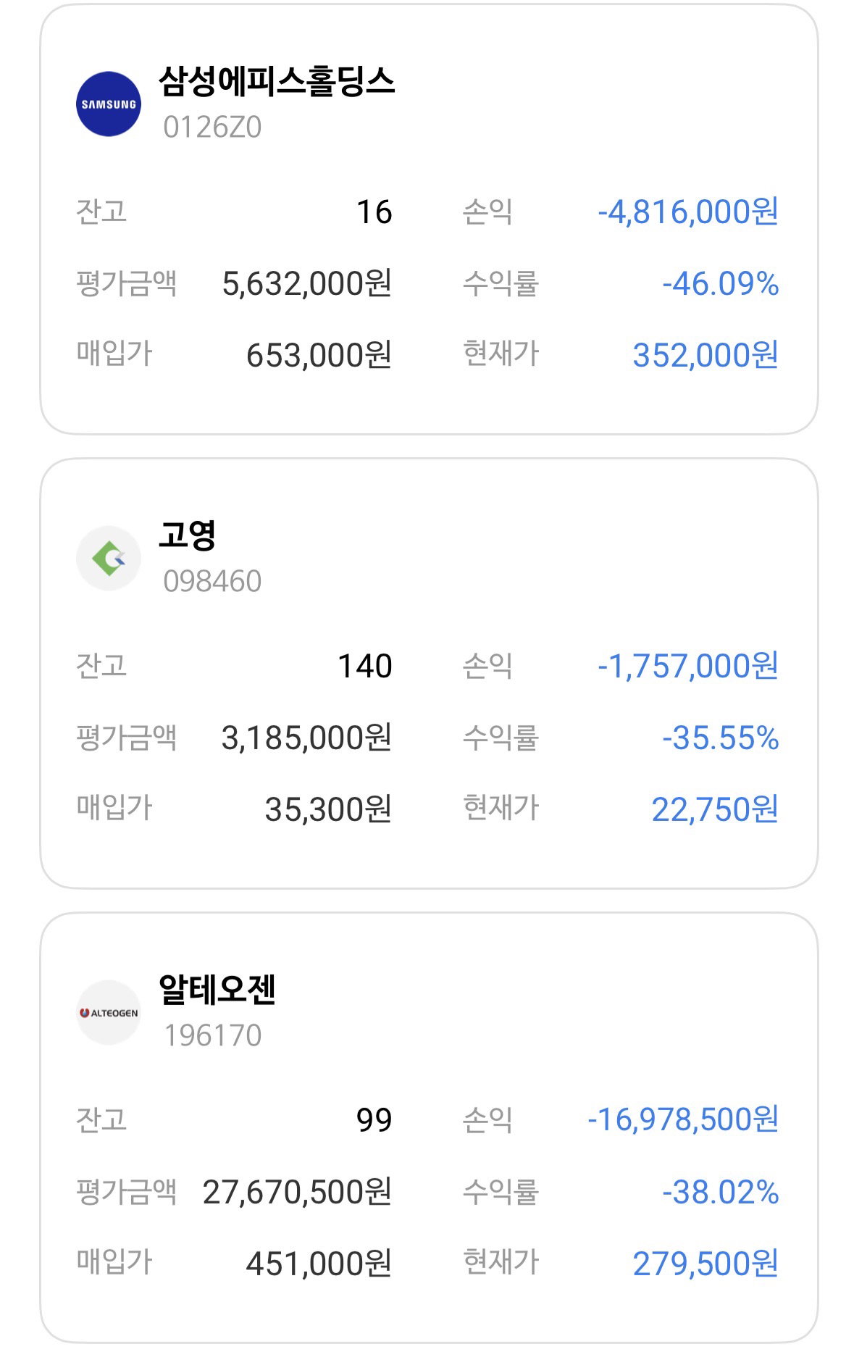Tap the -35.55% return rate
854x1352 pixels.
pyautogui.click(x=721, y=738)
